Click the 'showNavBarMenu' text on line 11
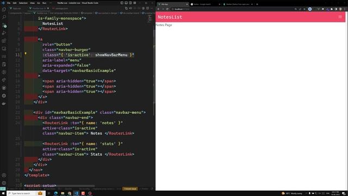 [111, 55]
